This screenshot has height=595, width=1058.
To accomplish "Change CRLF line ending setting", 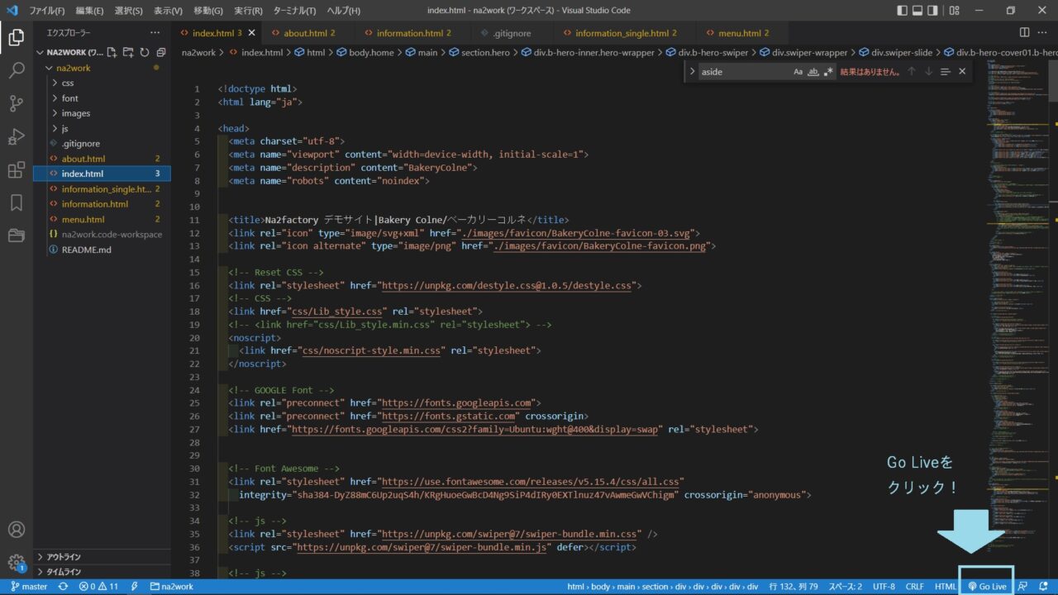I will 914,587.
